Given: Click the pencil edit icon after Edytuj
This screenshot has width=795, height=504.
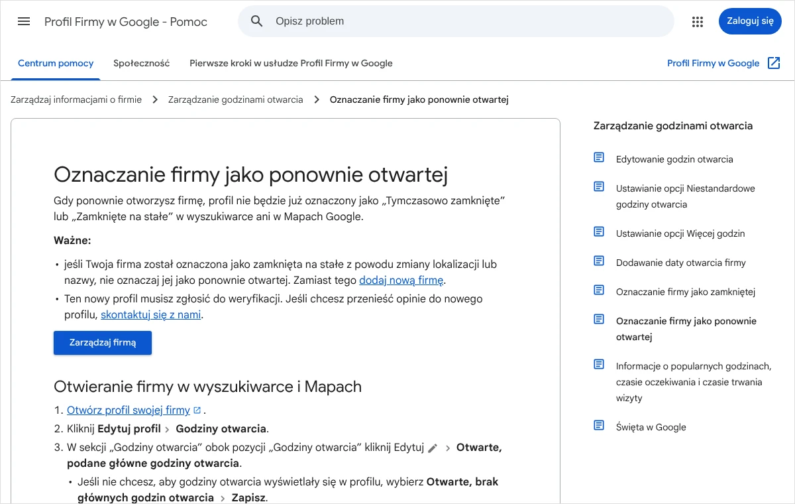Looking at the screenshot, I should click(433, 448).
